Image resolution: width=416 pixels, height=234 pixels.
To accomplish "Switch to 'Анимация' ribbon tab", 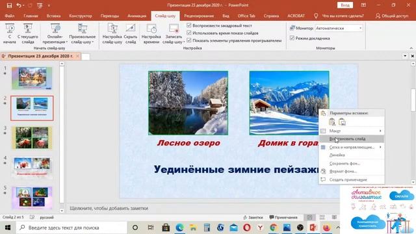I will [137, 16].
